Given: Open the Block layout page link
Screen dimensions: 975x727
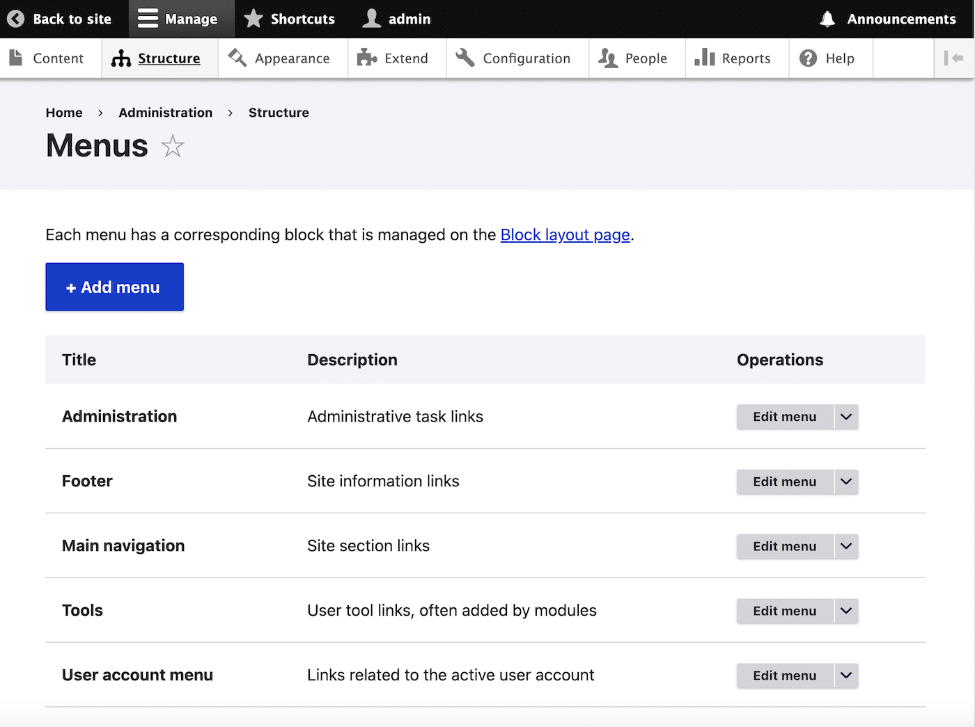Looking at the screenshot, I should click(x=565, y=234).
